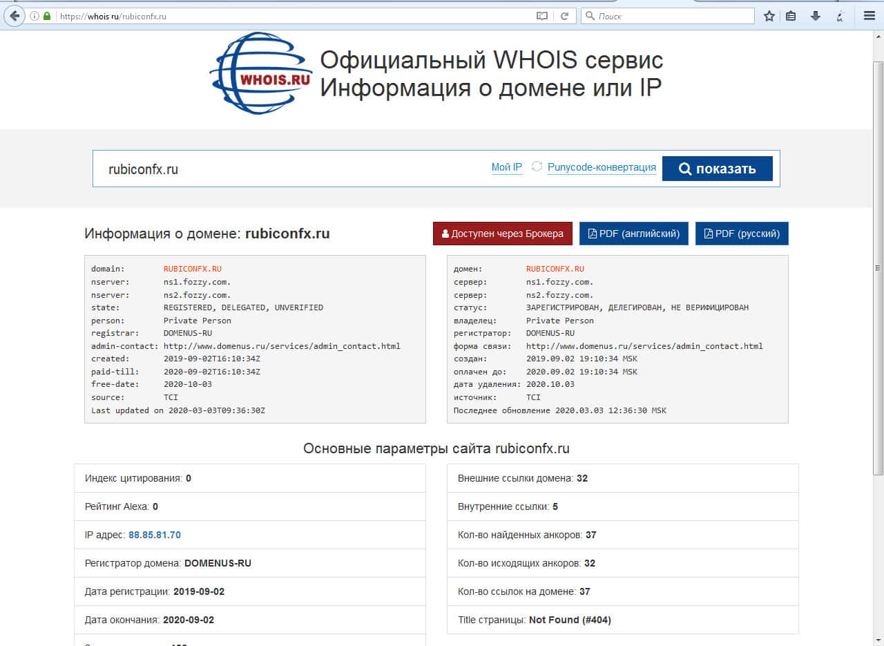Click status "ЗАРЕГИСТРИРОВАН, ДЕЛЕГИРОВАН, НЕ ВЕРИФИЦИРОВАН"

[x=637, y=307]
